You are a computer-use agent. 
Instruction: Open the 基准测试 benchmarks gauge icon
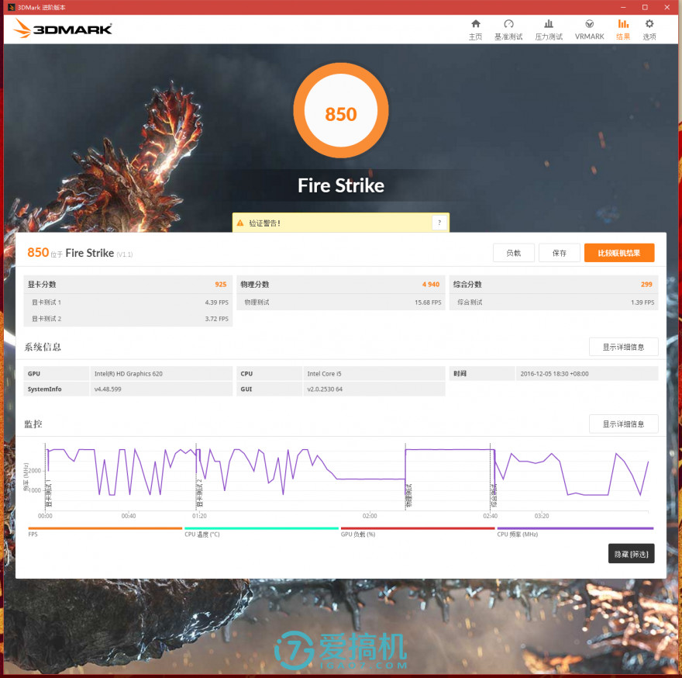click(508, 24)
